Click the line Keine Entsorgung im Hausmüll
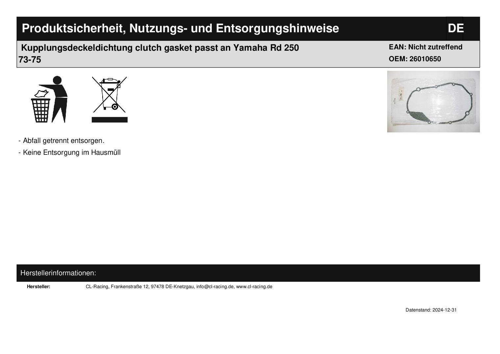This screenshot has height=354, width=500. [x=70, y=152]
